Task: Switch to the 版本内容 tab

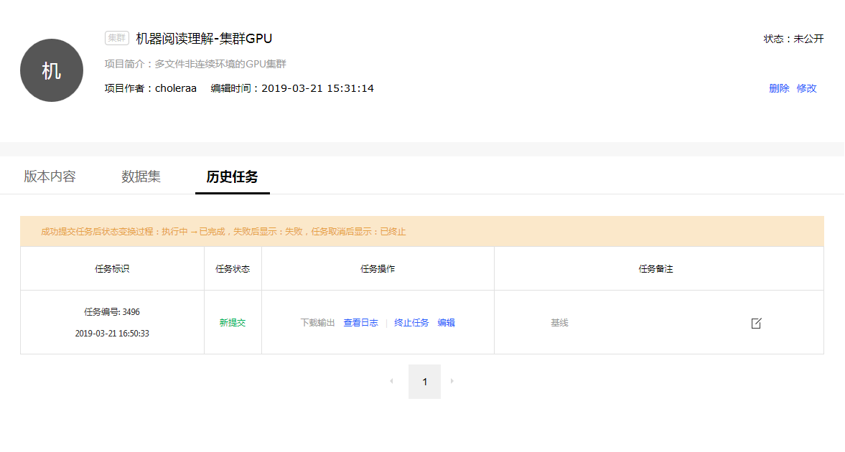Action: [x=50, y=176]
